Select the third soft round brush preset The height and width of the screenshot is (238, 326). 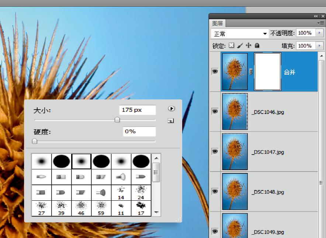[121, 161]
